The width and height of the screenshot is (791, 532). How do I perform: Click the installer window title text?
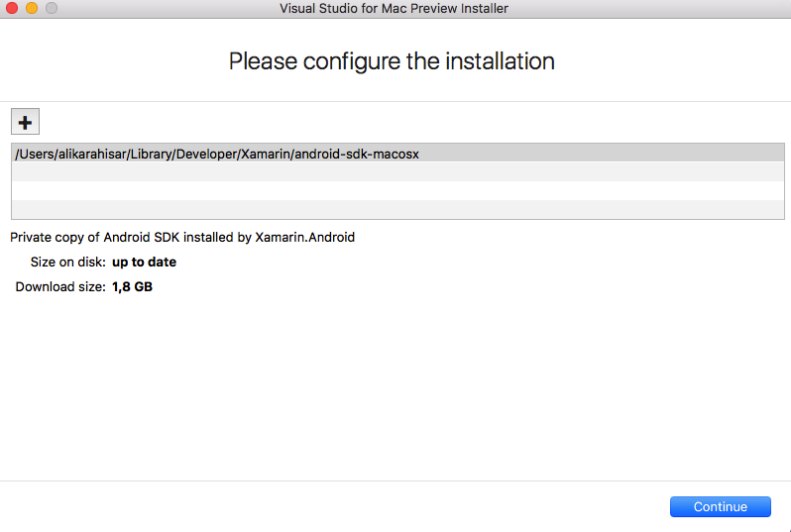tap(394, 9)
